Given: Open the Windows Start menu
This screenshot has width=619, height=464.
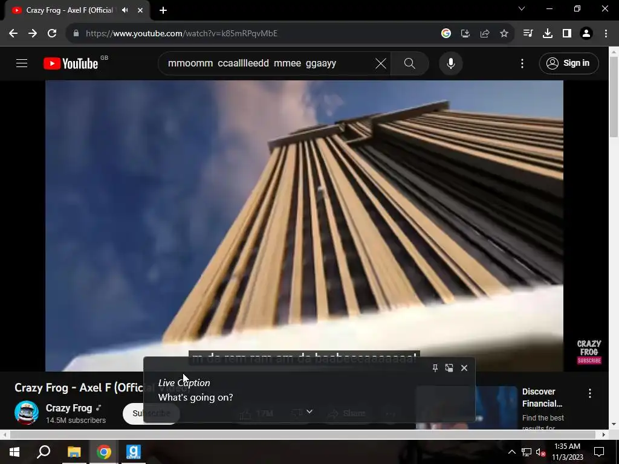Looking at the screenshot, I should coord(15,452).
